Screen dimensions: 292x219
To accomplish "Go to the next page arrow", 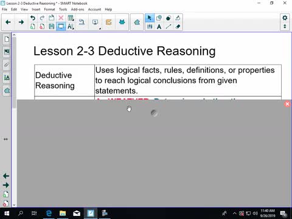I will click(x=21, y=22).
